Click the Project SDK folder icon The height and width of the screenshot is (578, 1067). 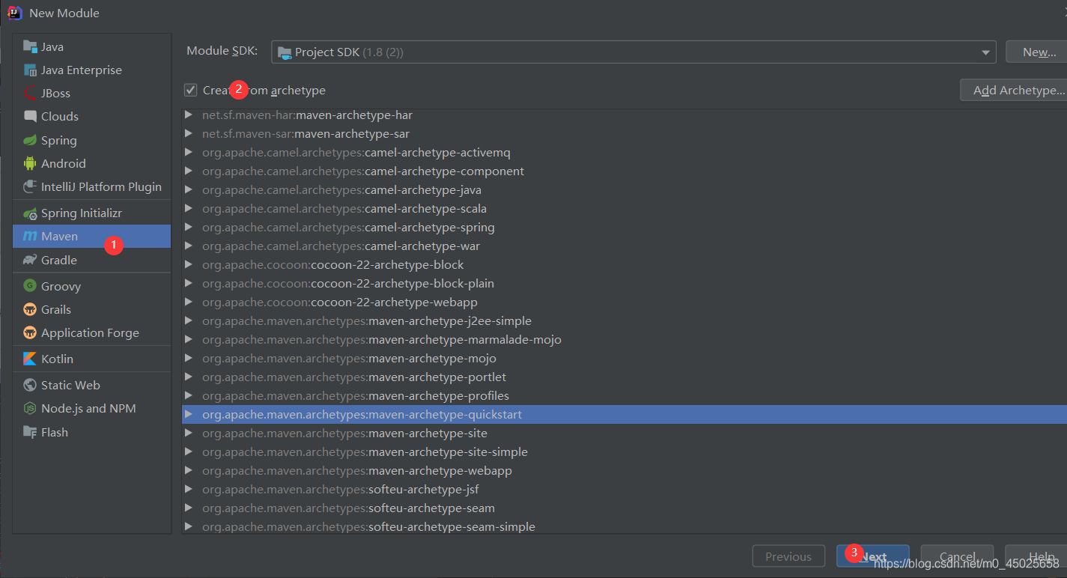[285, 52]
